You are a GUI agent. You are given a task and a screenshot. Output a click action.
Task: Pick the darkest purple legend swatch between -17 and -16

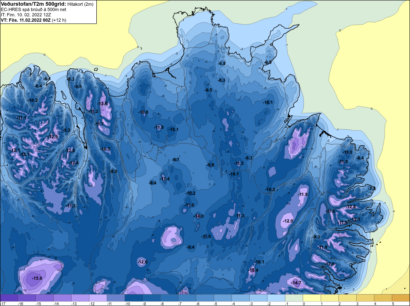(9, 298)
